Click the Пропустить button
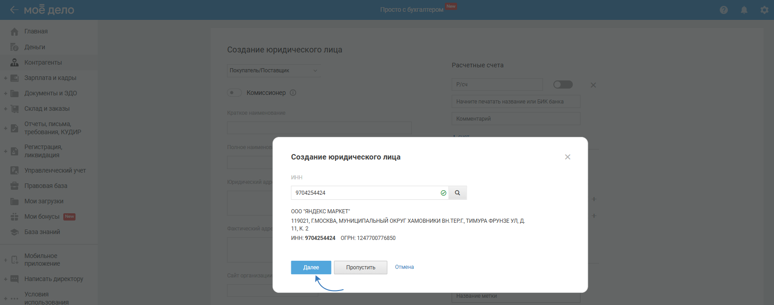Image resolution: width=774 pixels, height=305 pixels. 360,267
